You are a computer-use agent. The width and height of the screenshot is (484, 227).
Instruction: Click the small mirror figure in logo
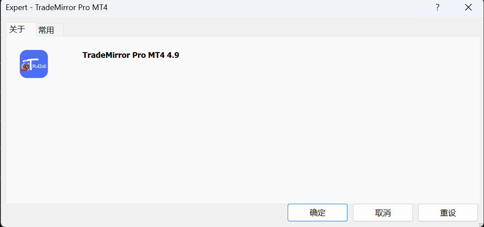pos(25,67)
